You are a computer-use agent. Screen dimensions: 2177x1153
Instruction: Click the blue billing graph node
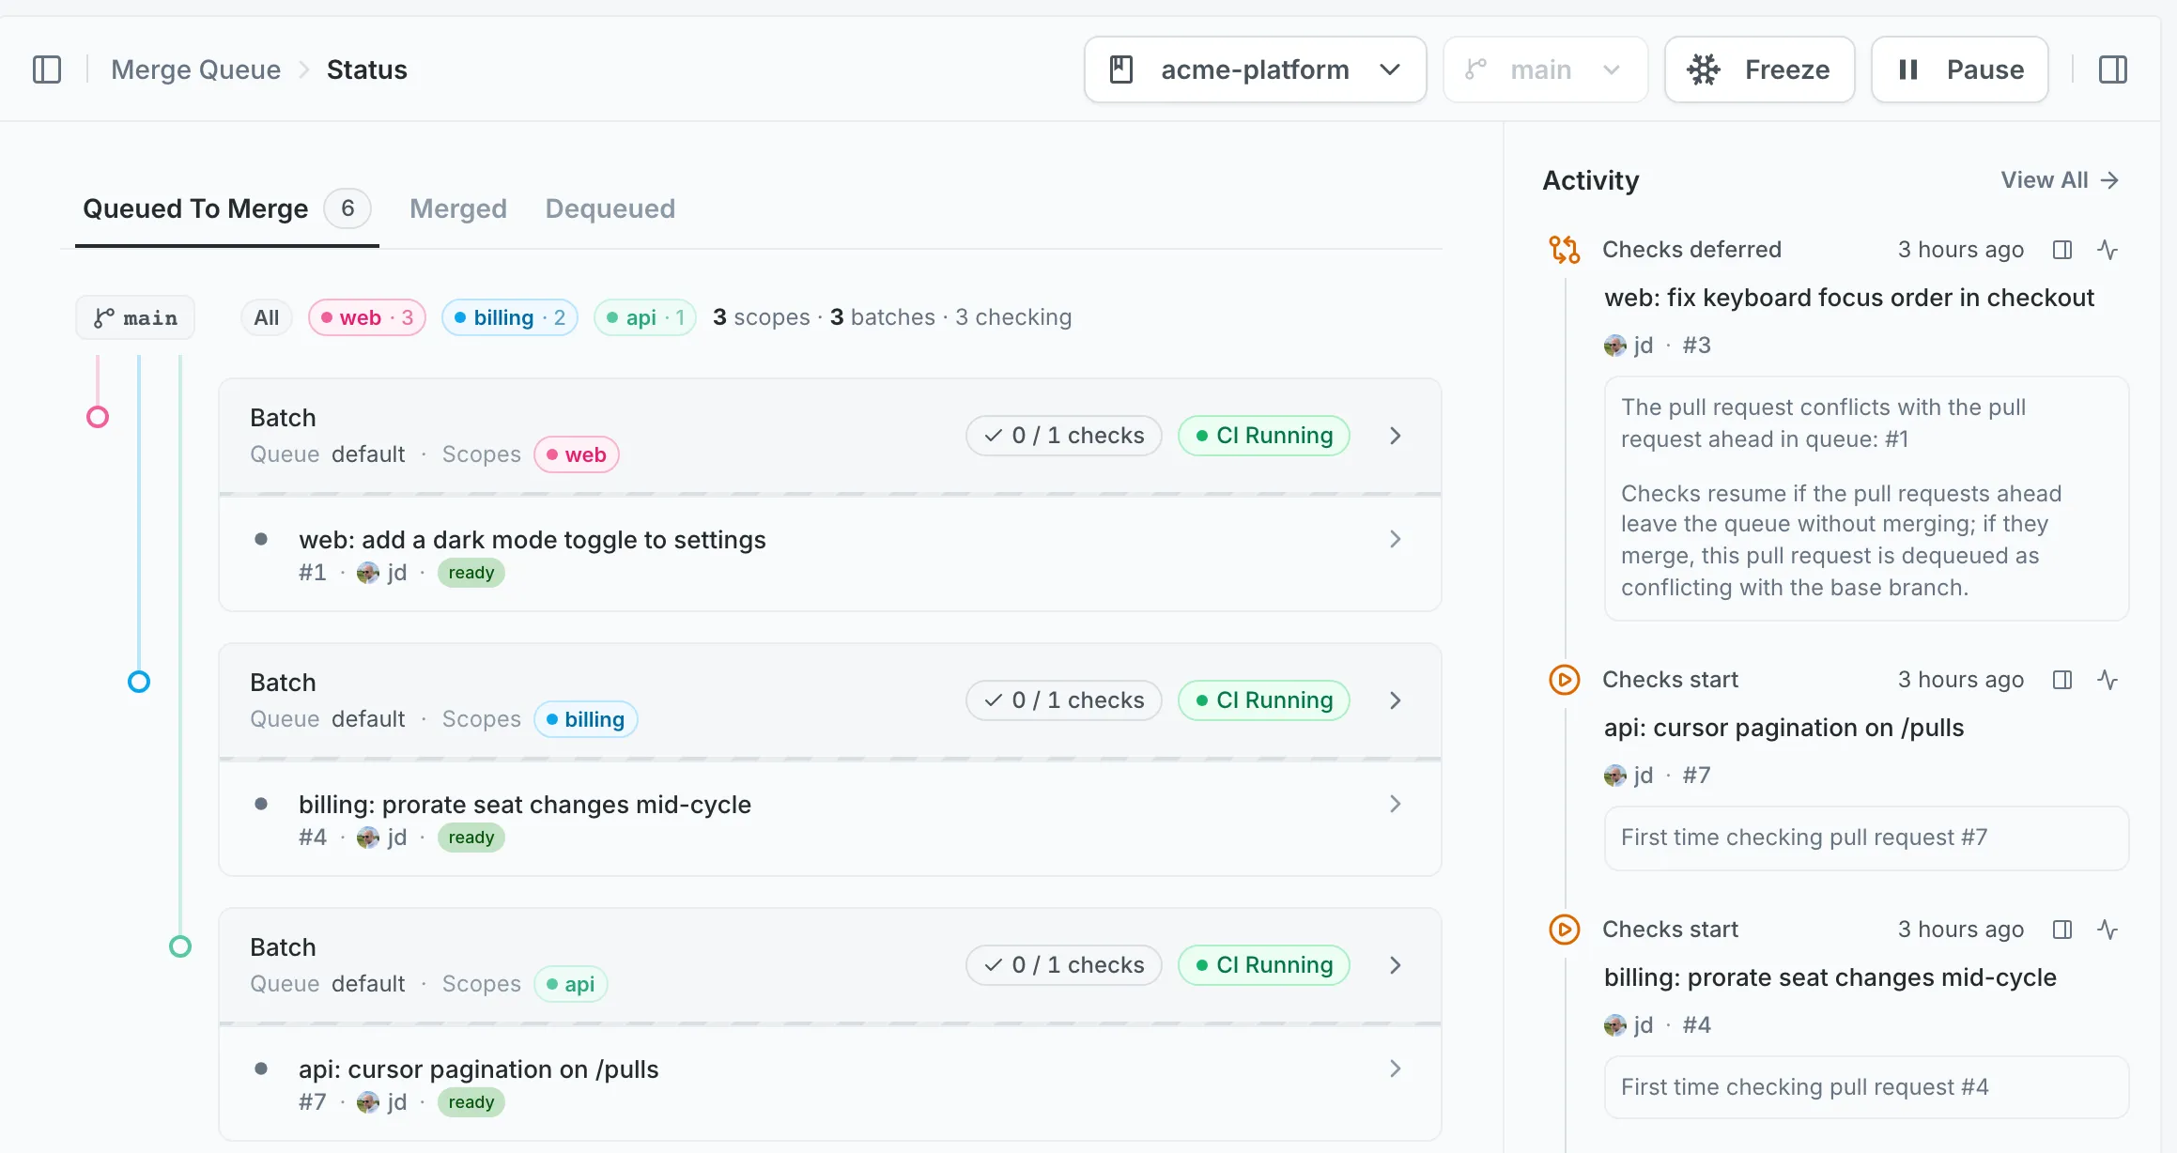(139, 682)
